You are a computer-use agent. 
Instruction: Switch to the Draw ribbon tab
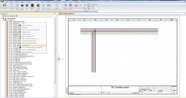pos(43,2)
